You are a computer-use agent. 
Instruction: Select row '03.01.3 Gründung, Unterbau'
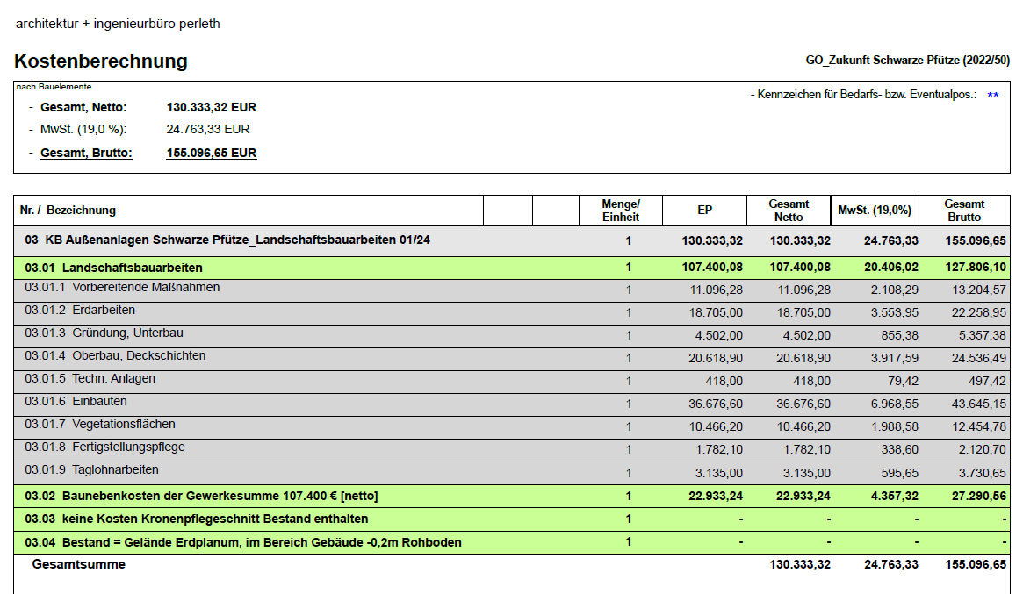(x=511, y=336)
